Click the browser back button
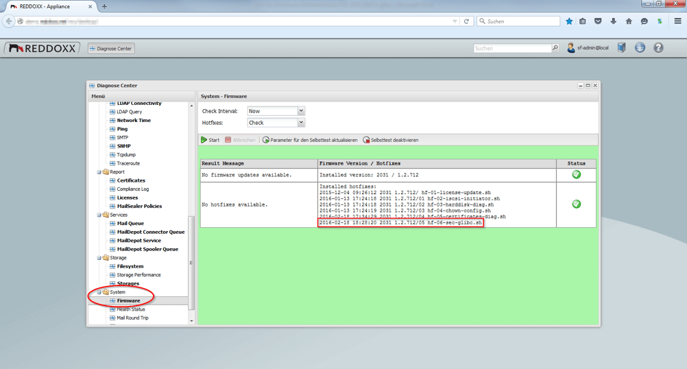687x369 pixels. click(9, 21)
